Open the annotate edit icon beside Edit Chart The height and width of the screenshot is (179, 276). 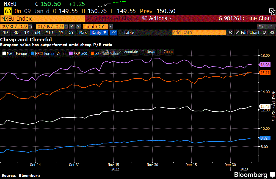265,33
